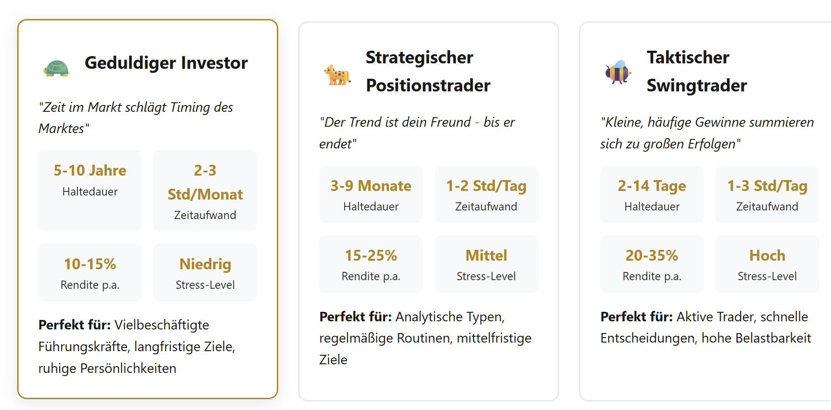
Task: Click the 10-15% Rendite tile
Action: [90, 272]
